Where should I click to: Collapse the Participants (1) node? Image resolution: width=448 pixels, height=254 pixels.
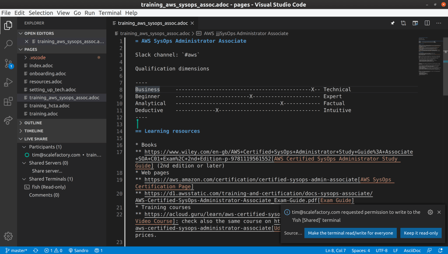pos(62,147)
